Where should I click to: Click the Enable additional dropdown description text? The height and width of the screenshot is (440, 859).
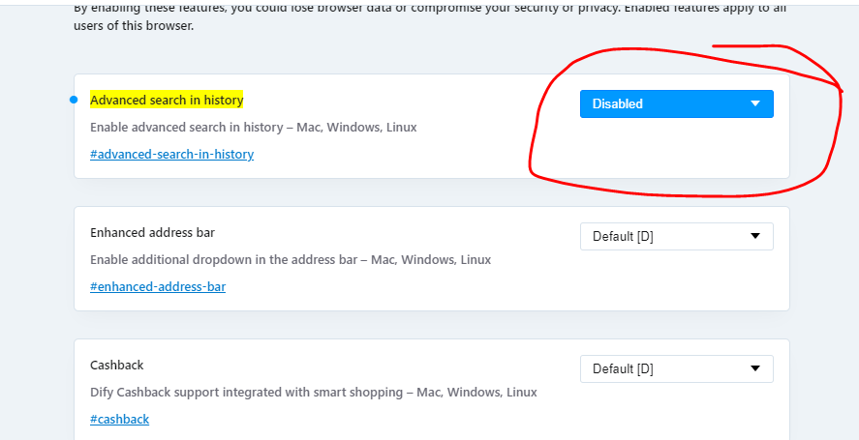tap(291, 259)
